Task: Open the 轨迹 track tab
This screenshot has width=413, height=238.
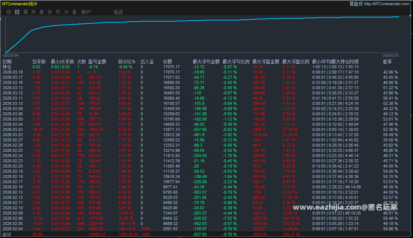Action: coord(118,12)
